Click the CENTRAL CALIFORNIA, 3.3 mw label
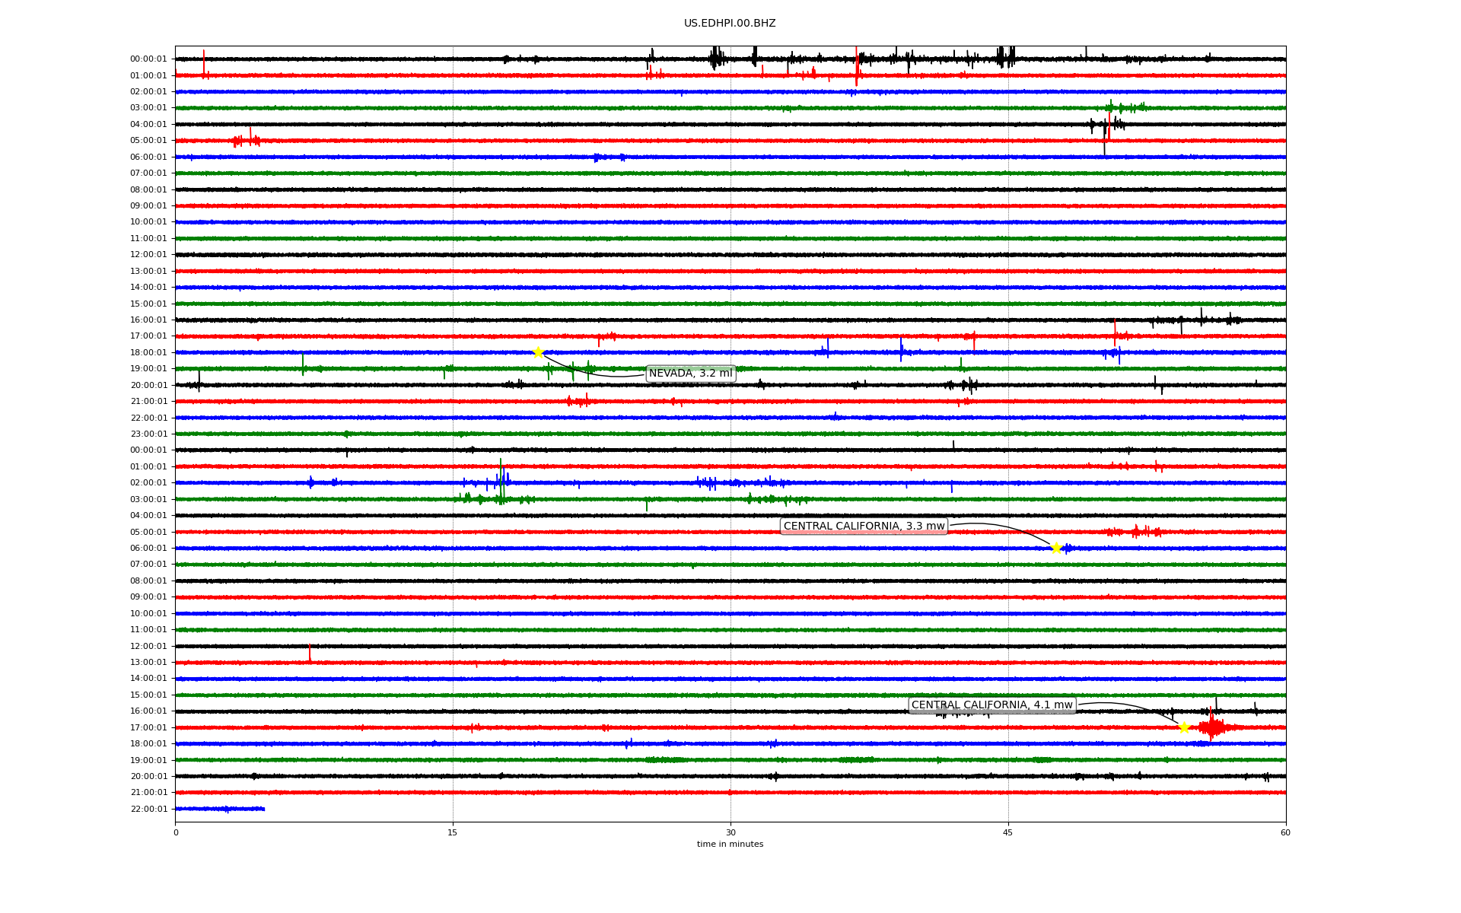This screenshot has height=913, width=1461. 864,526
